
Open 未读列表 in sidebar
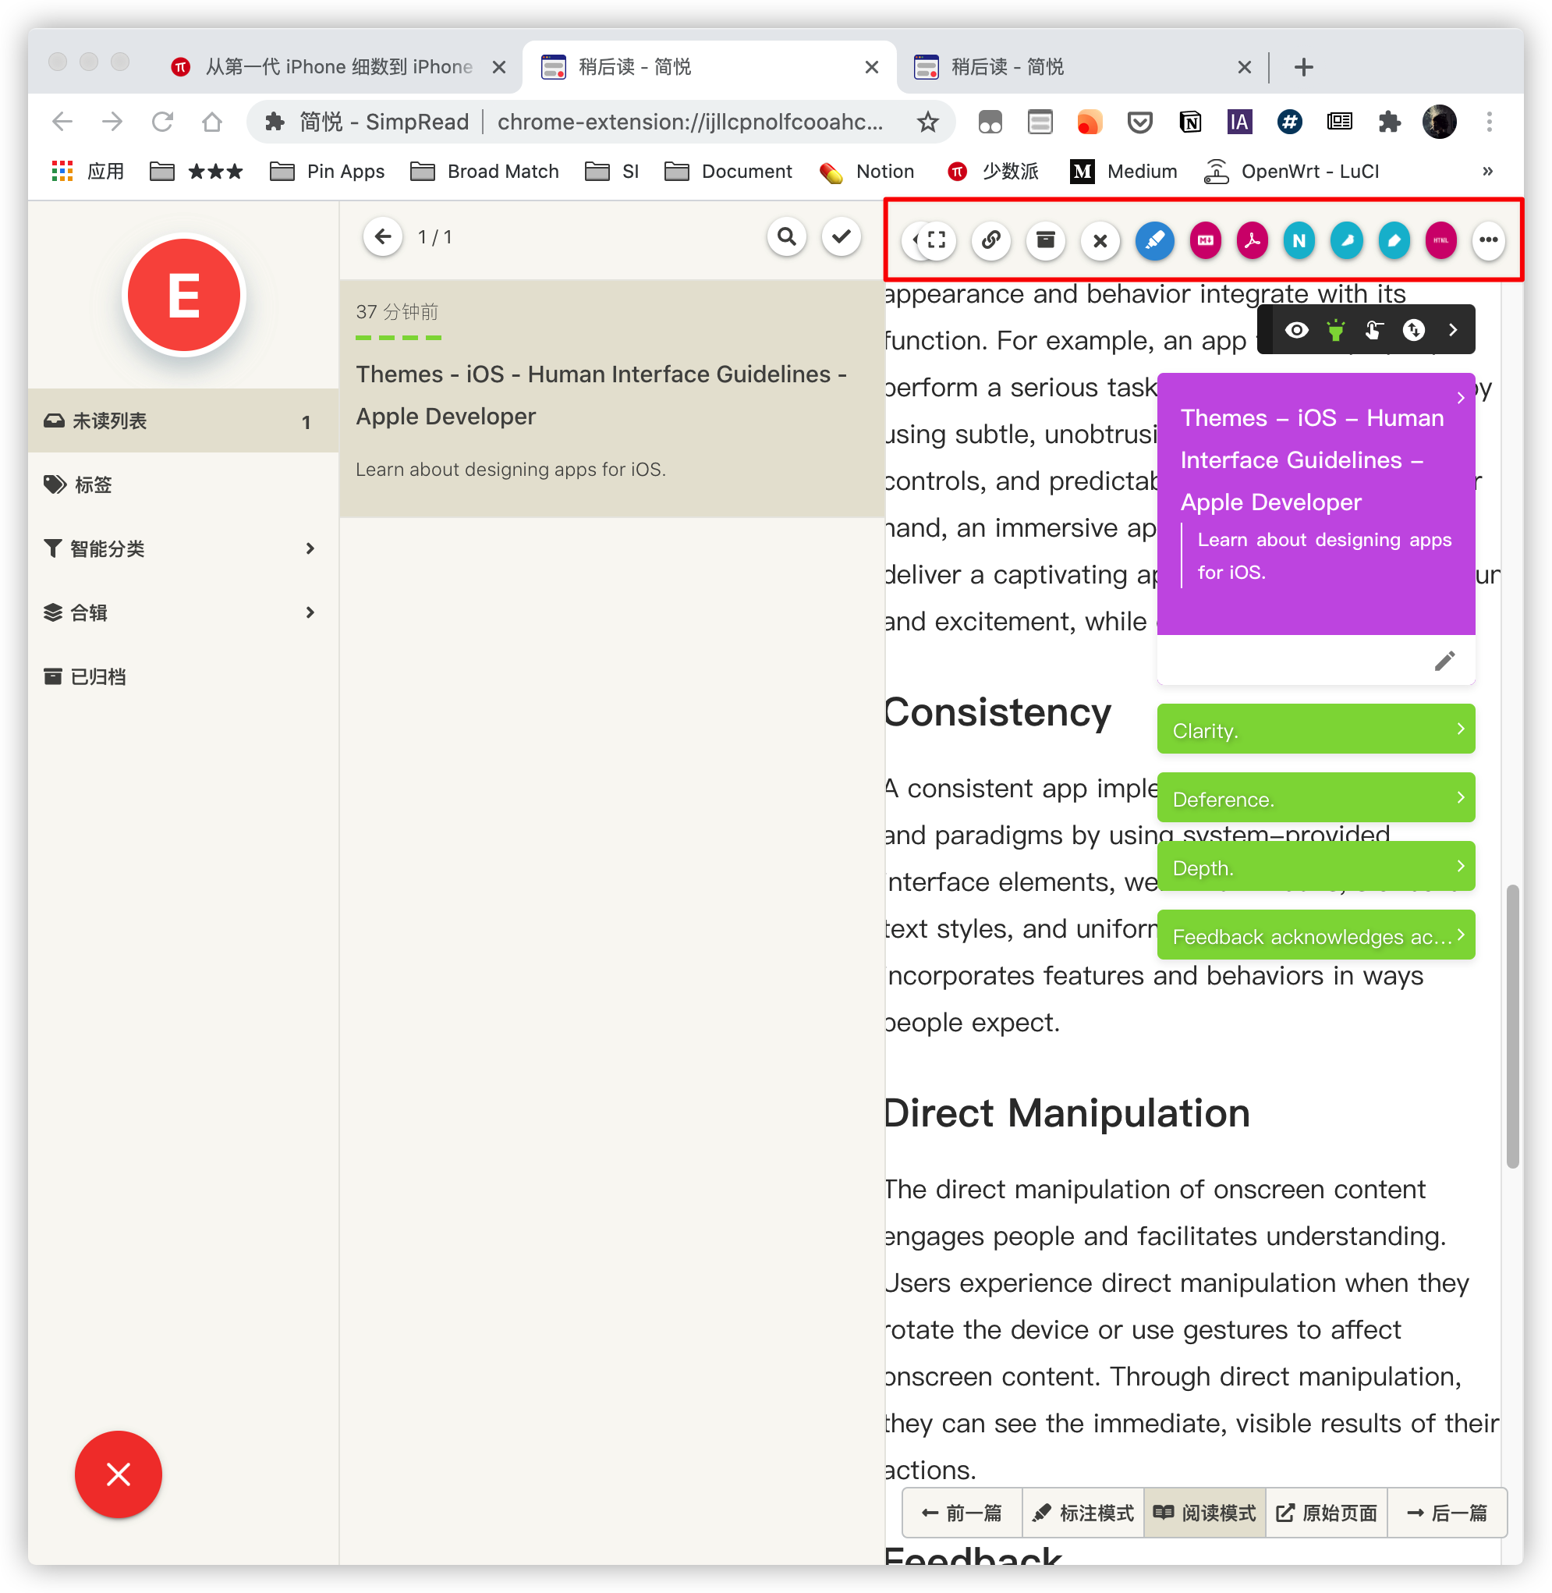pos(182,421)
